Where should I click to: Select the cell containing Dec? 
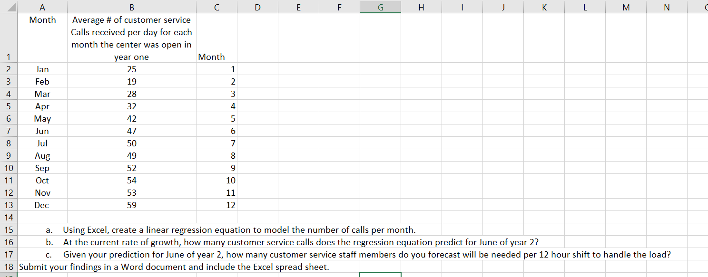click(42, 205)
